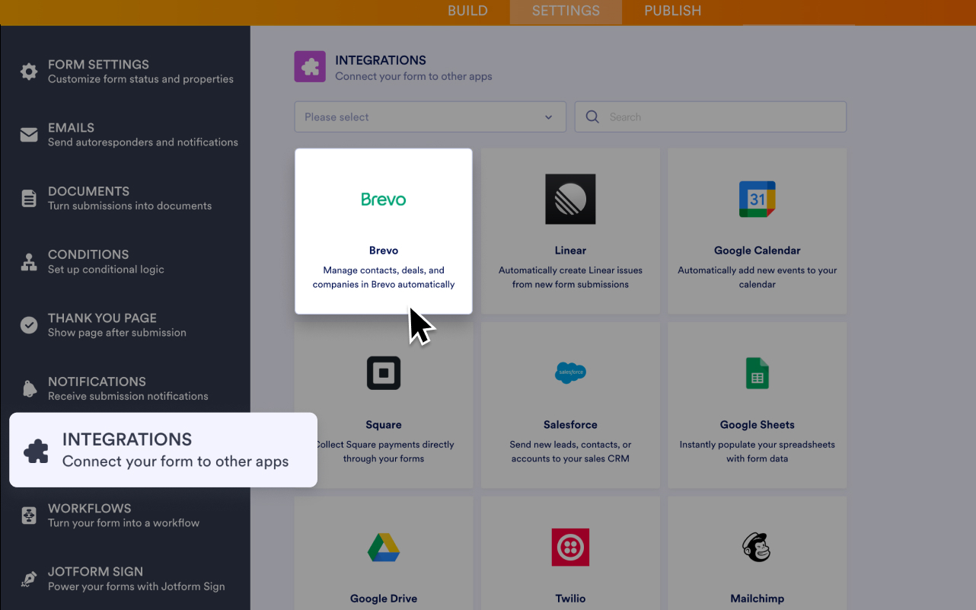976x610 pixels.
Task: Click the Integrations puzzle piece icon
Action: click(37, 449)
